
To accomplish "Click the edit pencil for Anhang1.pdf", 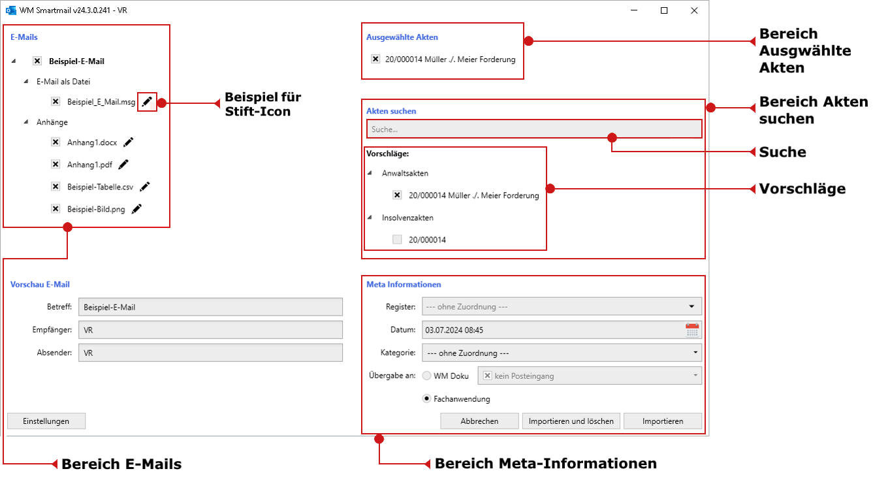I will click(x=123, y=165).
